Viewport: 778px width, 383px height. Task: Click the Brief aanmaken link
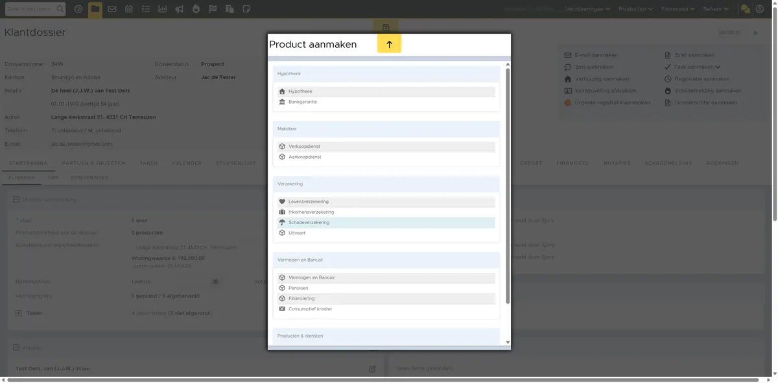pos(694,55)
